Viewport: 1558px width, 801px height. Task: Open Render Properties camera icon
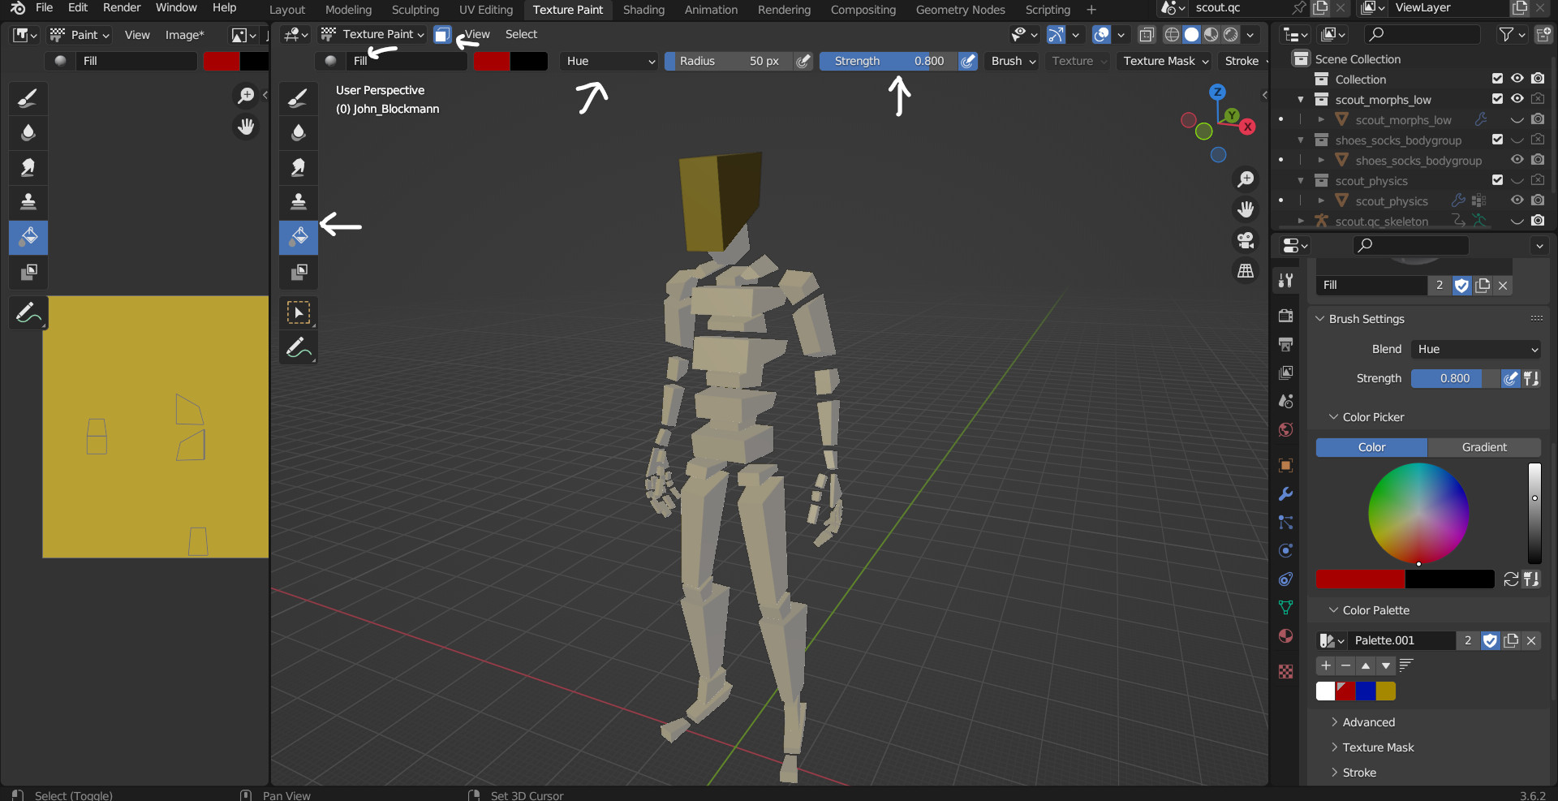pos(1285,315)
